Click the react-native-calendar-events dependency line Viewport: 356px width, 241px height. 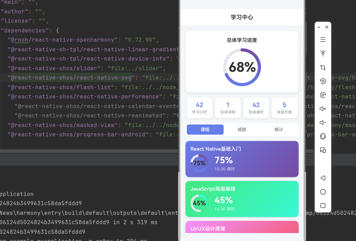[96, 106]
